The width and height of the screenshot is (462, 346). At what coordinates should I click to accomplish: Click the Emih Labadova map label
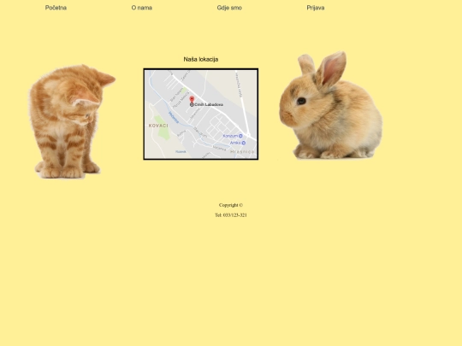pos(209,104)
